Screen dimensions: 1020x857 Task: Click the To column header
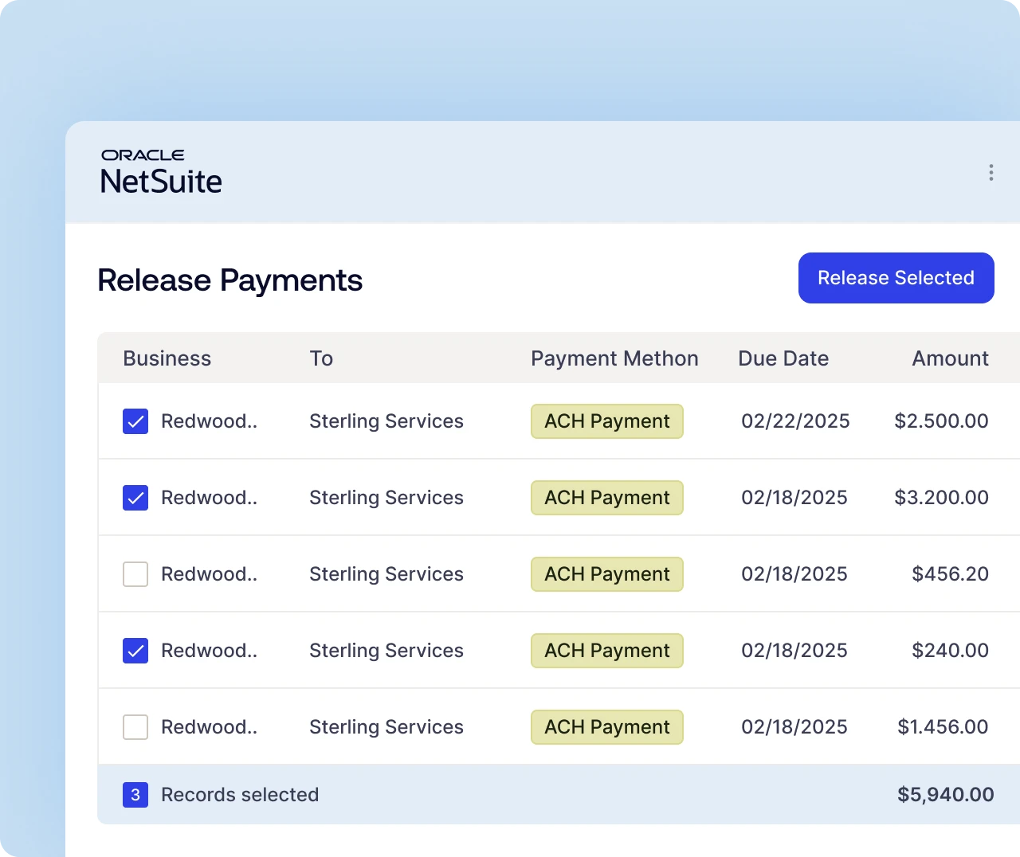pos(321,358)
